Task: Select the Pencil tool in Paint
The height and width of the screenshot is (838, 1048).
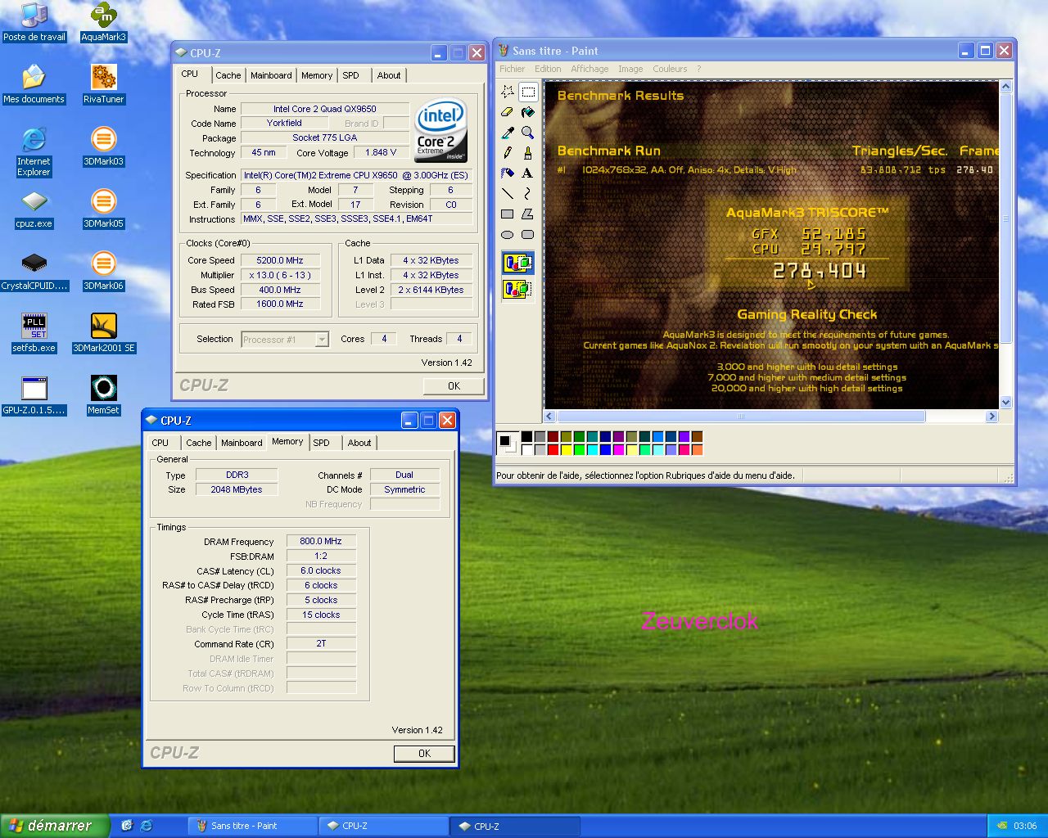Action: [508, 152]
